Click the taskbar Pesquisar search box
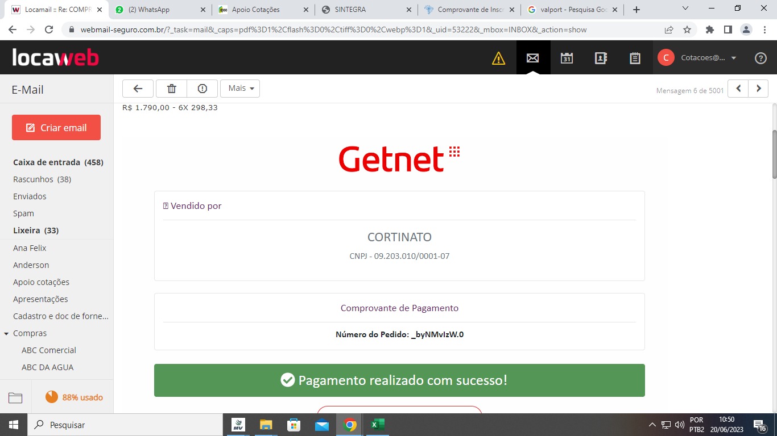Viewport: 777px width, 436px height. tap(125, 425)
